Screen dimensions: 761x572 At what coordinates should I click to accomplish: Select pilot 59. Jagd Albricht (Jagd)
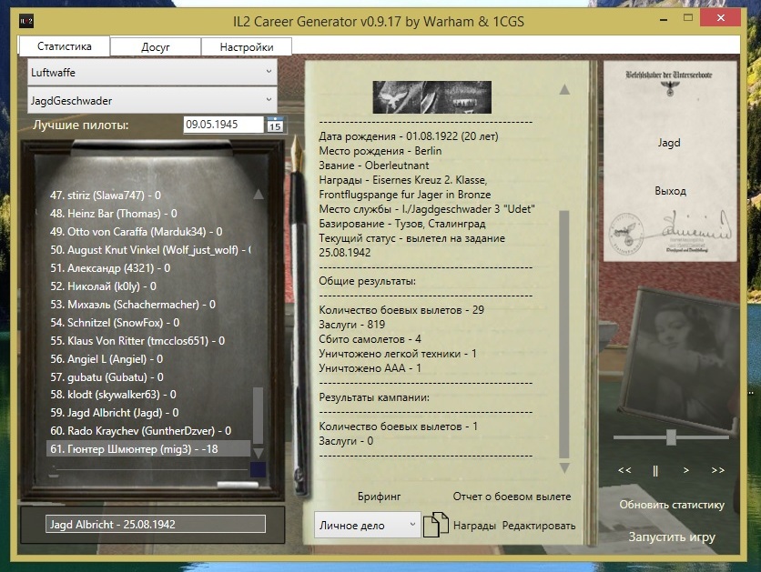(x=115, y=413)
